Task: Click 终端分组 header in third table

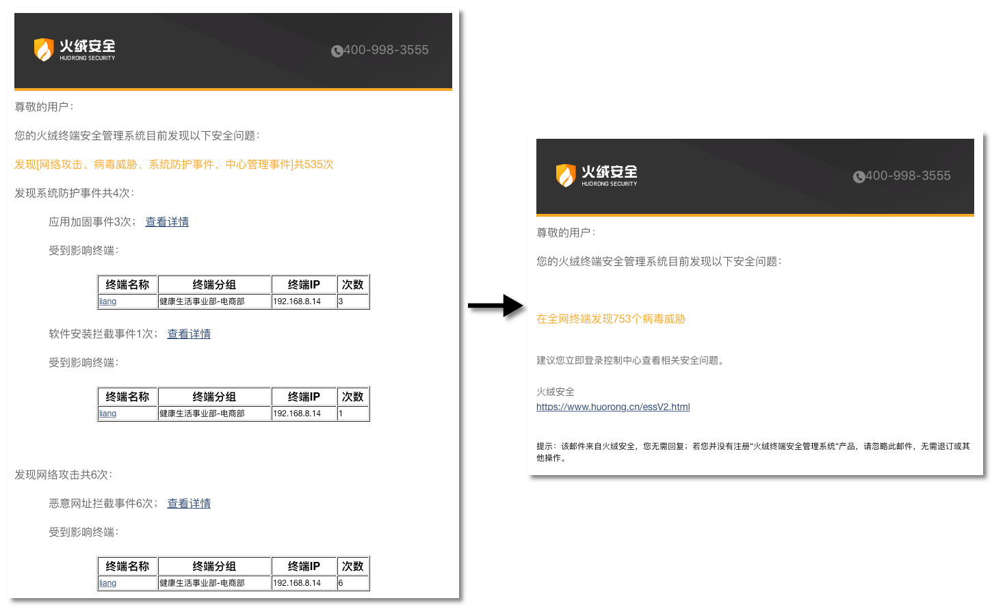Action: (214, 566)
